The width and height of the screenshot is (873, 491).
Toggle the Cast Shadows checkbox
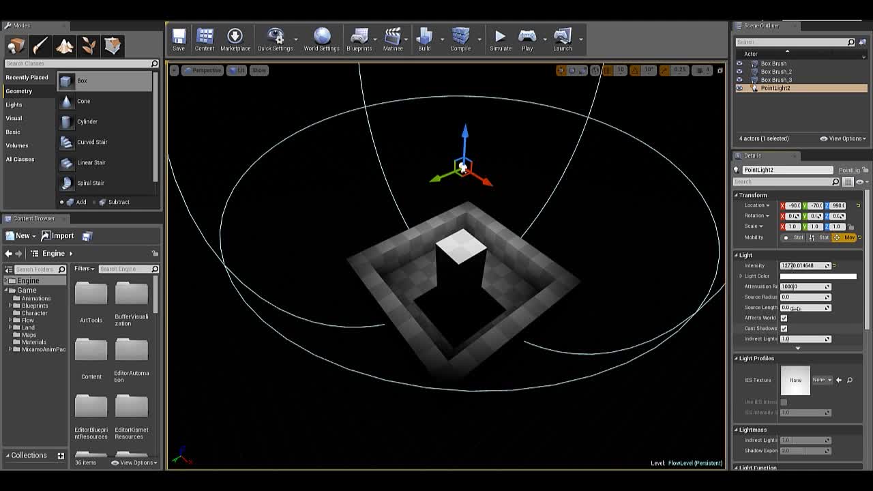[784, 329]
